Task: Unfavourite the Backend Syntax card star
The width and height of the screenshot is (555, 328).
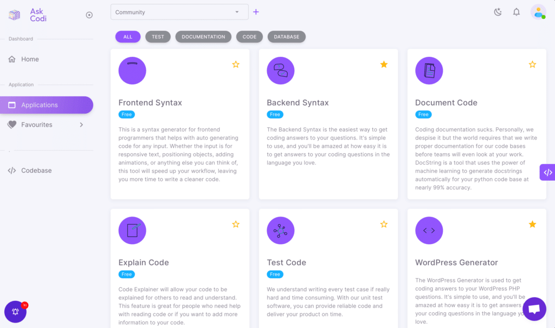Action: (x=384, y=64)
